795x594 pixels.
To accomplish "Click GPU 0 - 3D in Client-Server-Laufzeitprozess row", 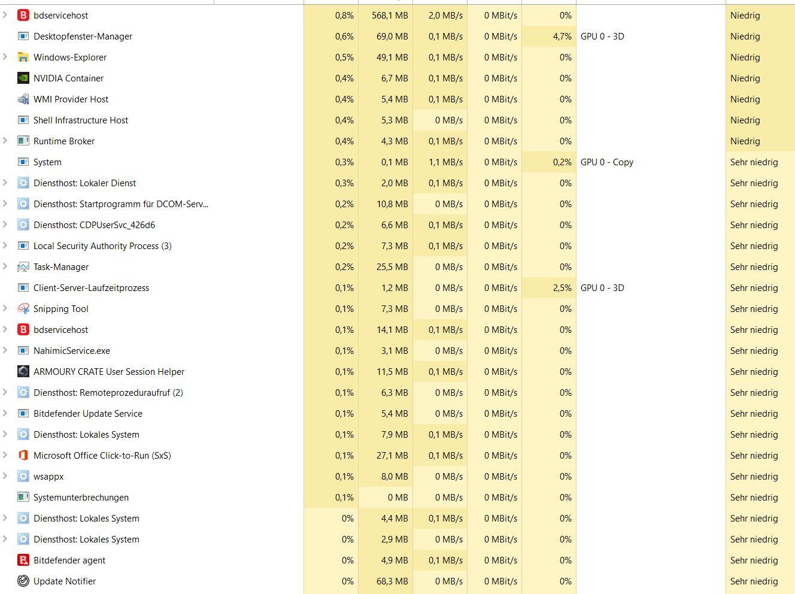I will 602,288.
